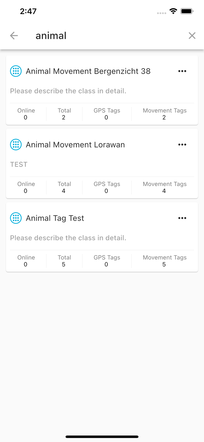
Task: Clear the search field with the X icon
Action: click(192, 35)
